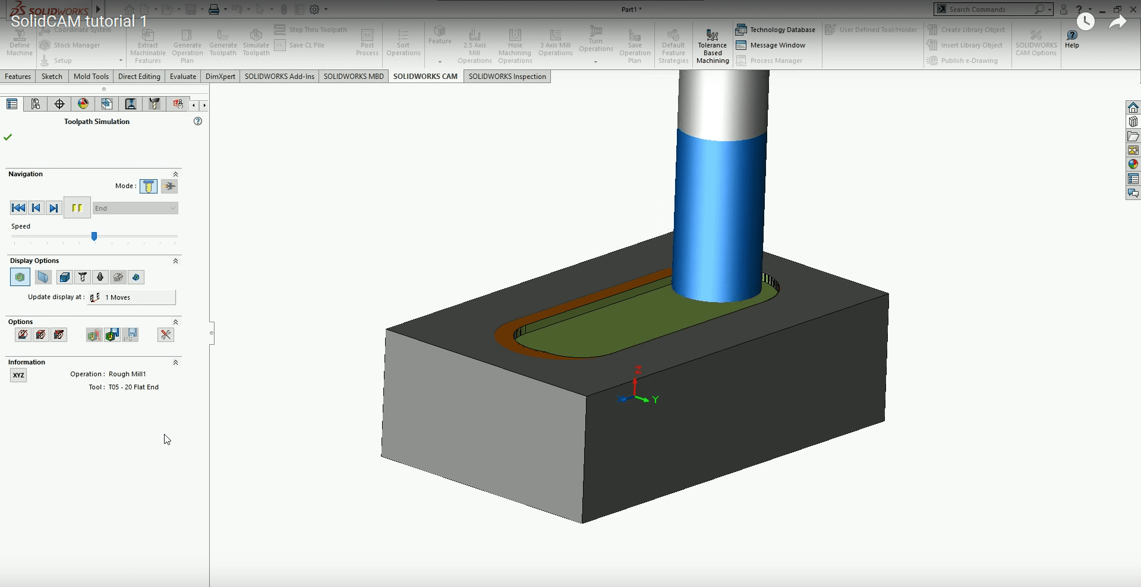Viewport: 1141px width, 587px height.
Task: Jump to simulation start with rewind button
Action: click(18, 208)
